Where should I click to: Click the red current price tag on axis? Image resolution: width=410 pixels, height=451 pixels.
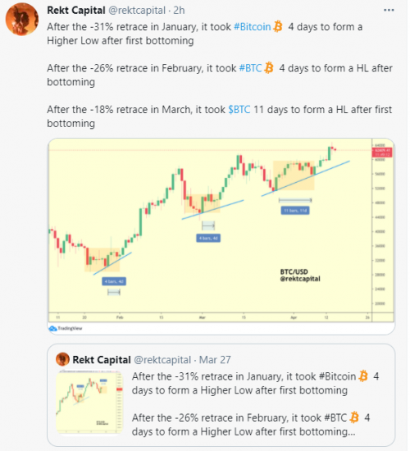click(x=382, y=153)
